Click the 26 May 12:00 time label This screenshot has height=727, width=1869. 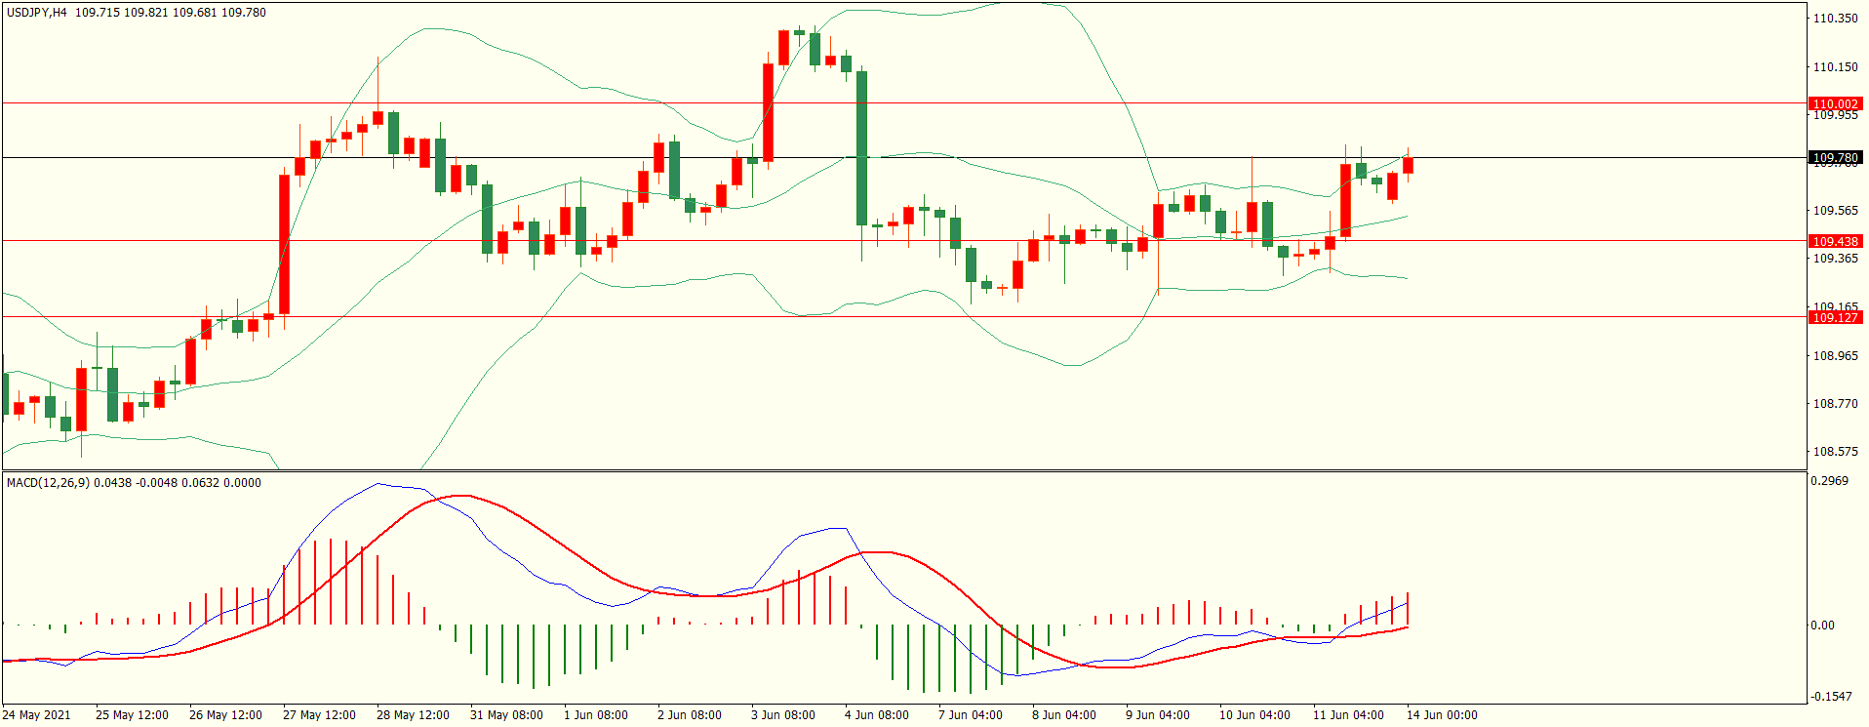225,715
